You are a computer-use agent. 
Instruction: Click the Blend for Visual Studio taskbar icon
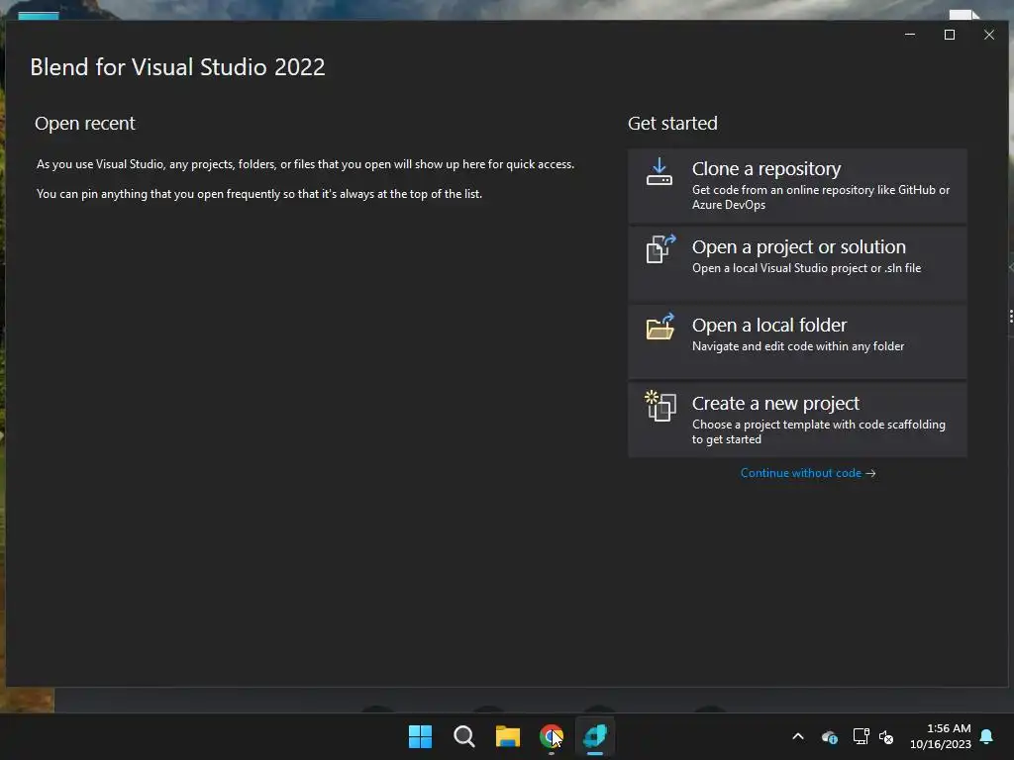(595, 736)
